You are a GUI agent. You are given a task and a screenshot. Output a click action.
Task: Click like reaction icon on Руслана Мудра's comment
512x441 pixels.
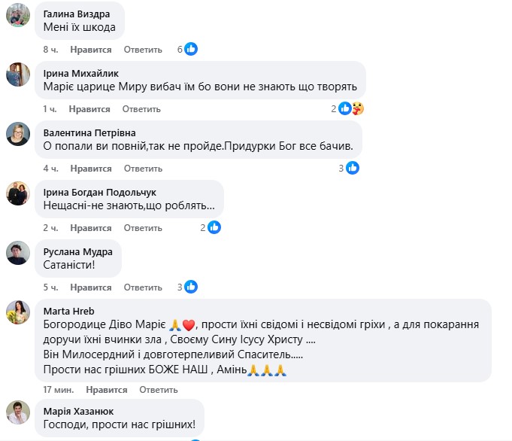[191, 287]
